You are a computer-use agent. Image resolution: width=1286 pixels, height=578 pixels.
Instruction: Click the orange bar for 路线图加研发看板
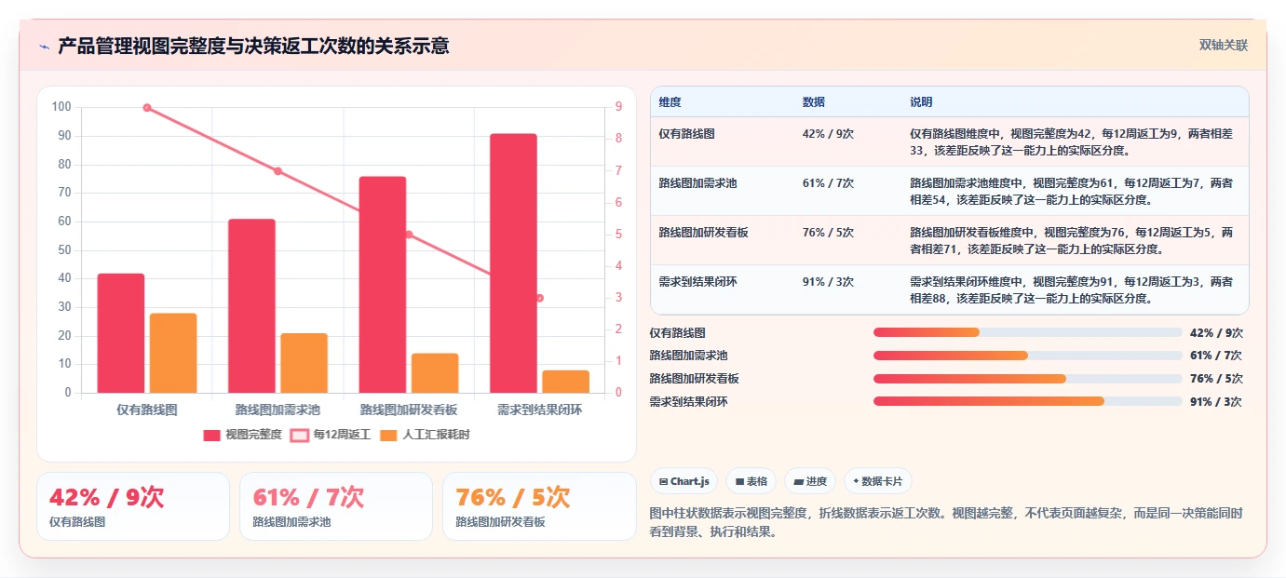[435, 373]
